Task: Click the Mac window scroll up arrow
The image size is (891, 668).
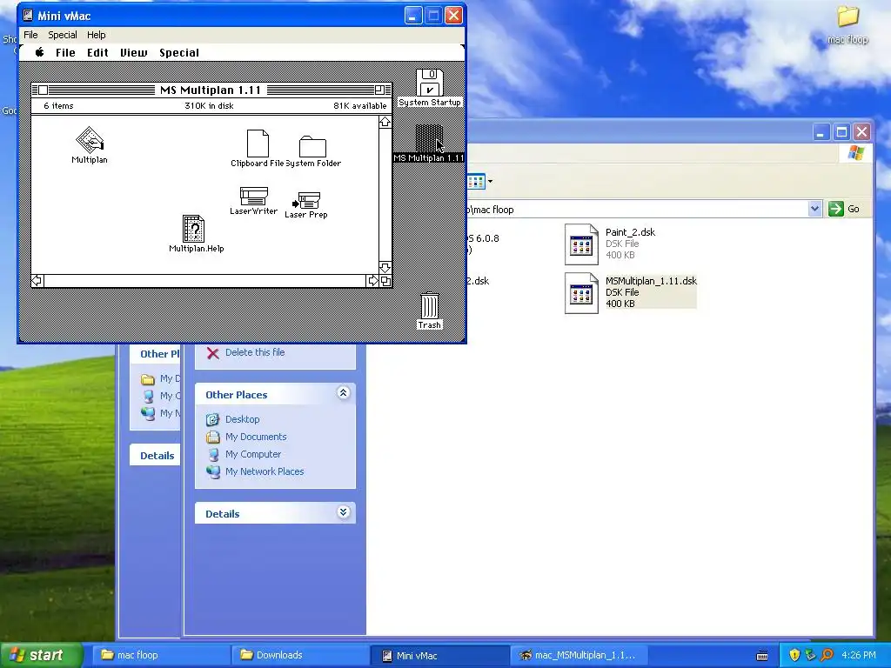Action: click(385, 122)
